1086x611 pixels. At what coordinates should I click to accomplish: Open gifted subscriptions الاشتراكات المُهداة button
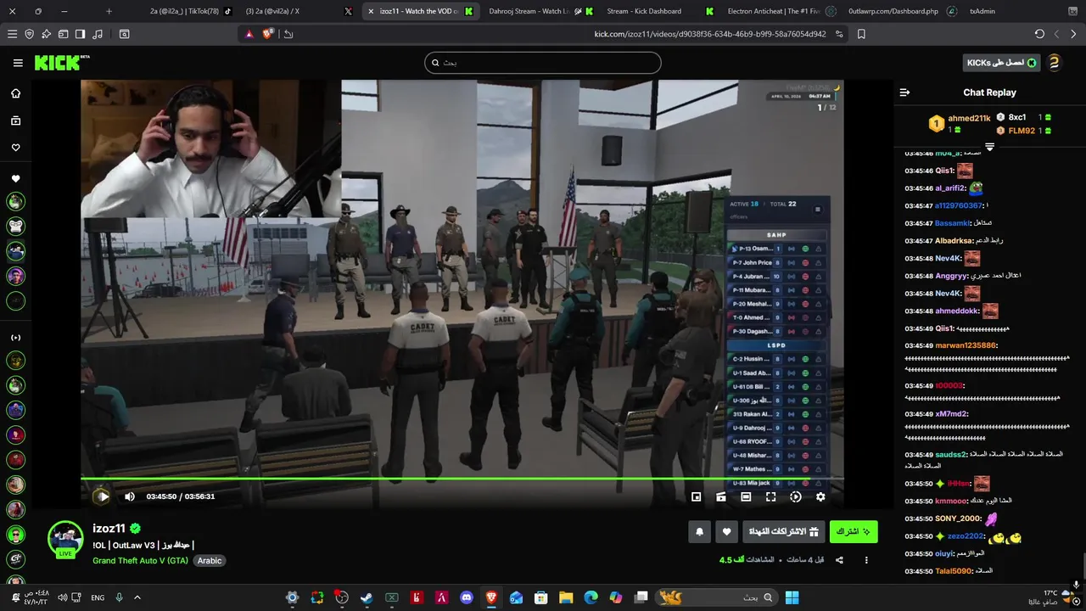[785, 531]
